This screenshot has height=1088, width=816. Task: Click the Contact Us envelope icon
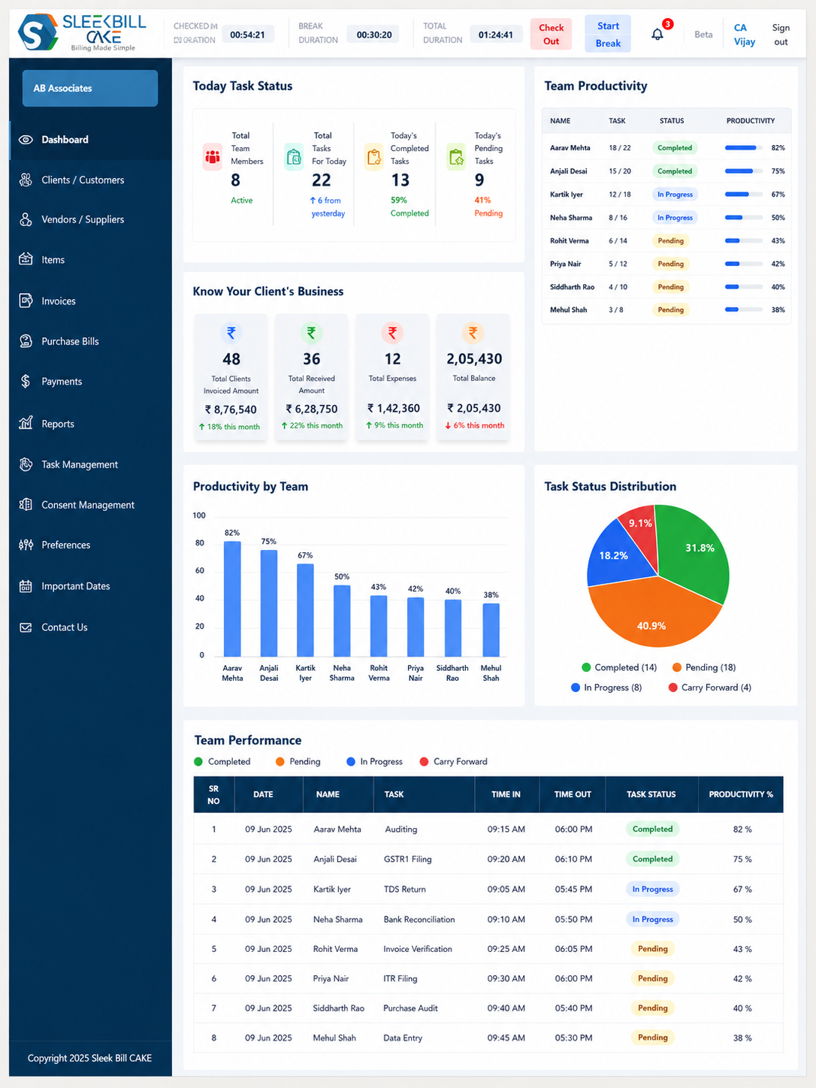pyautogui.click(x=26, y=627)
